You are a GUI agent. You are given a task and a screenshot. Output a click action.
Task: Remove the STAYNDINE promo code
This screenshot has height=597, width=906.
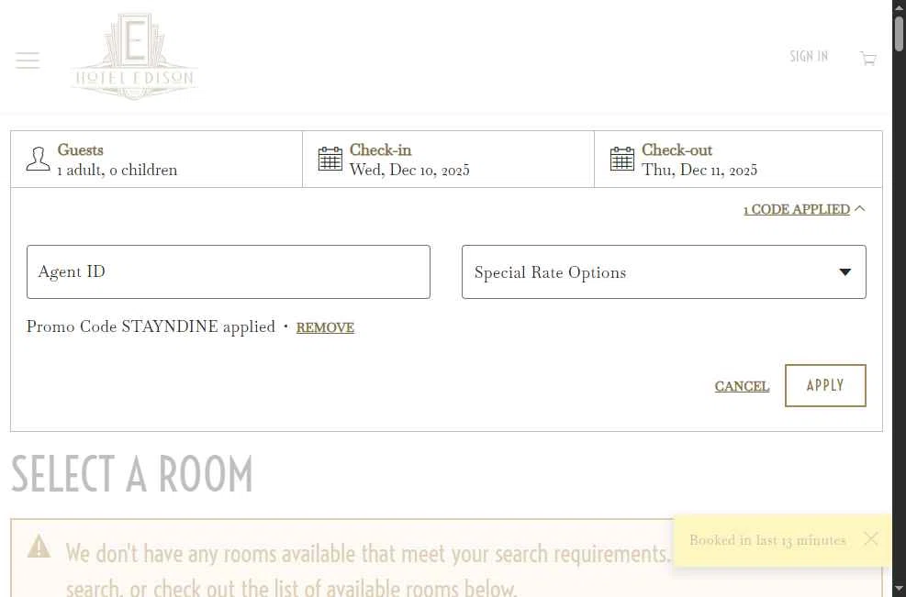pyautogui.click(x=325, y=327)
